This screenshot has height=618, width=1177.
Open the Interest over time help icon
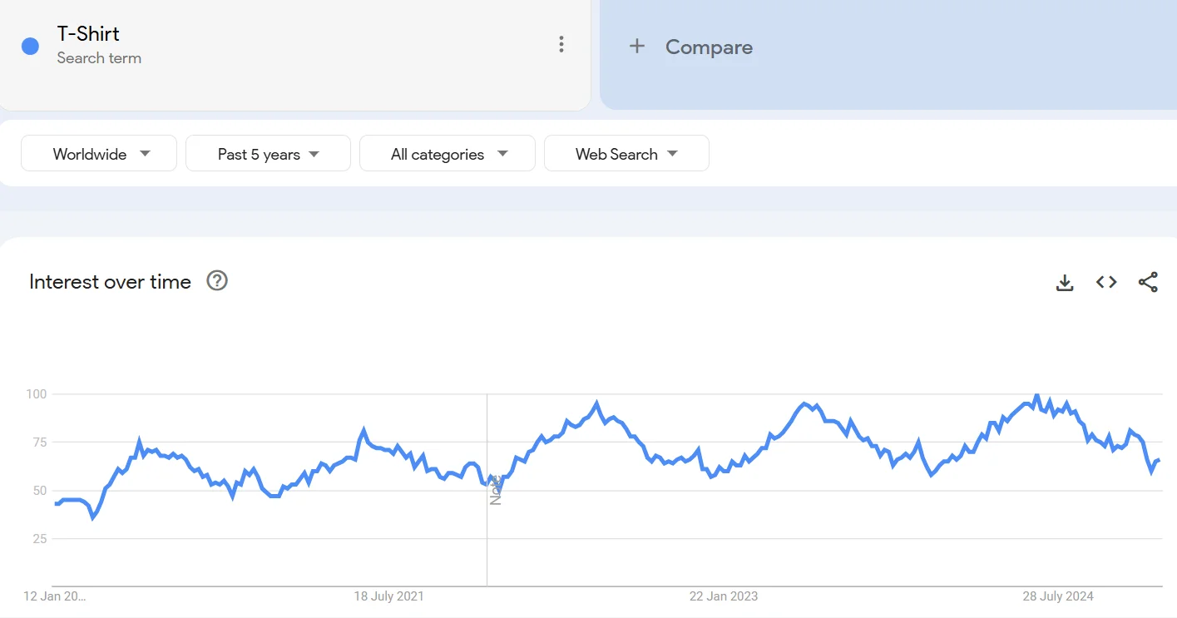(x=217, y=281)
